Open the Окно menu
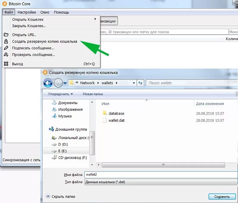 pos(45,12)
